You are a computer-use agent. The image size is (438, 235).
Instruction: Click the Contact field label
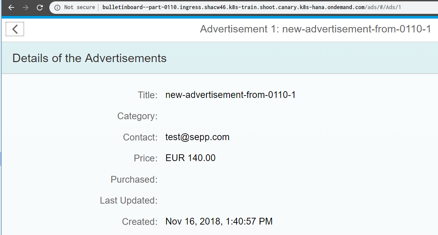coord(140,137)
